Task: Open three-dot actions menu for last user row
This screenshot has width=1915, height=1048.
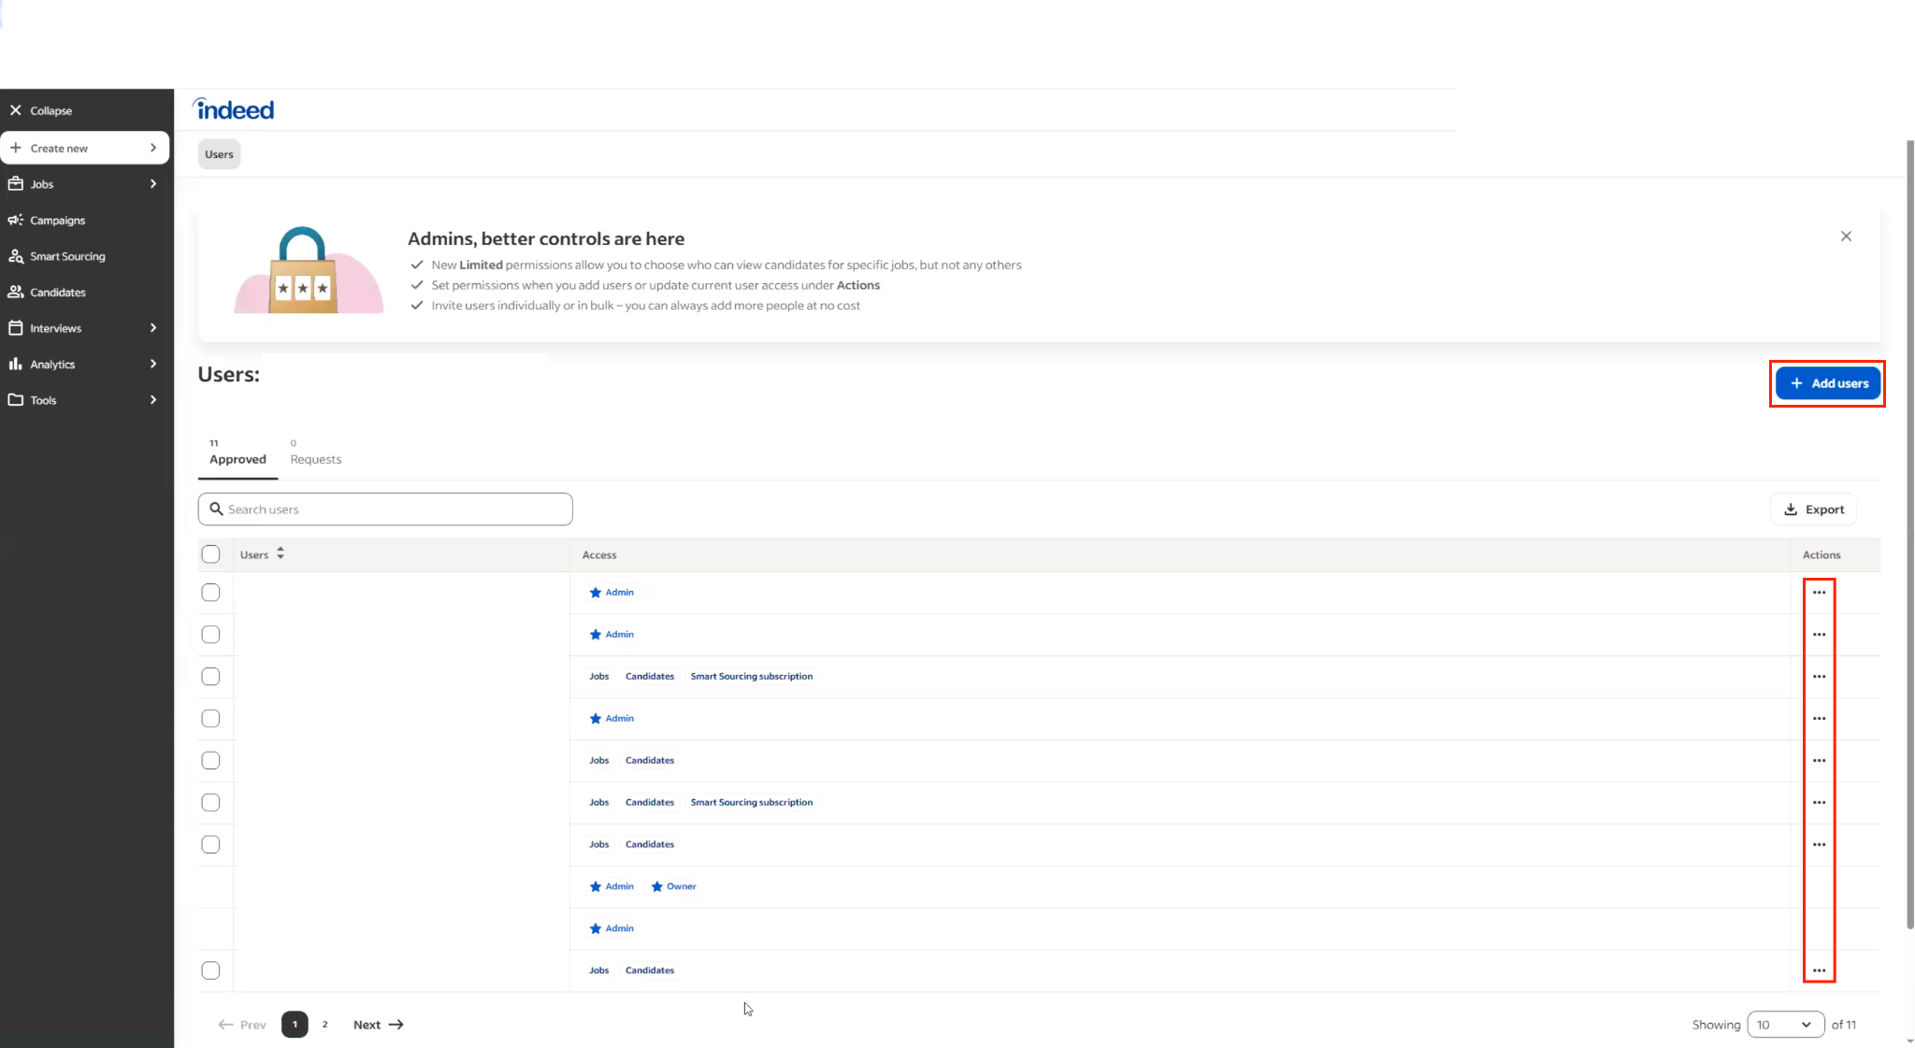Action: pyautogui.click(x=1818, y=970)
